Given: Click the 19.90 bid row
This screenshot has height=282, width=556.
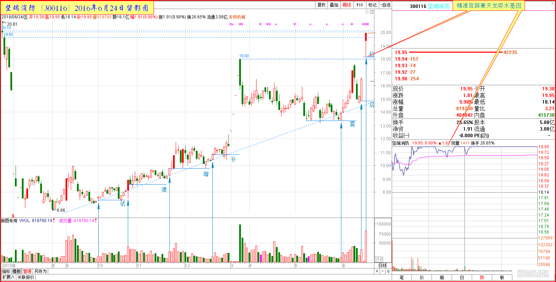Looking at the screenshot, I should pos(407,79).
